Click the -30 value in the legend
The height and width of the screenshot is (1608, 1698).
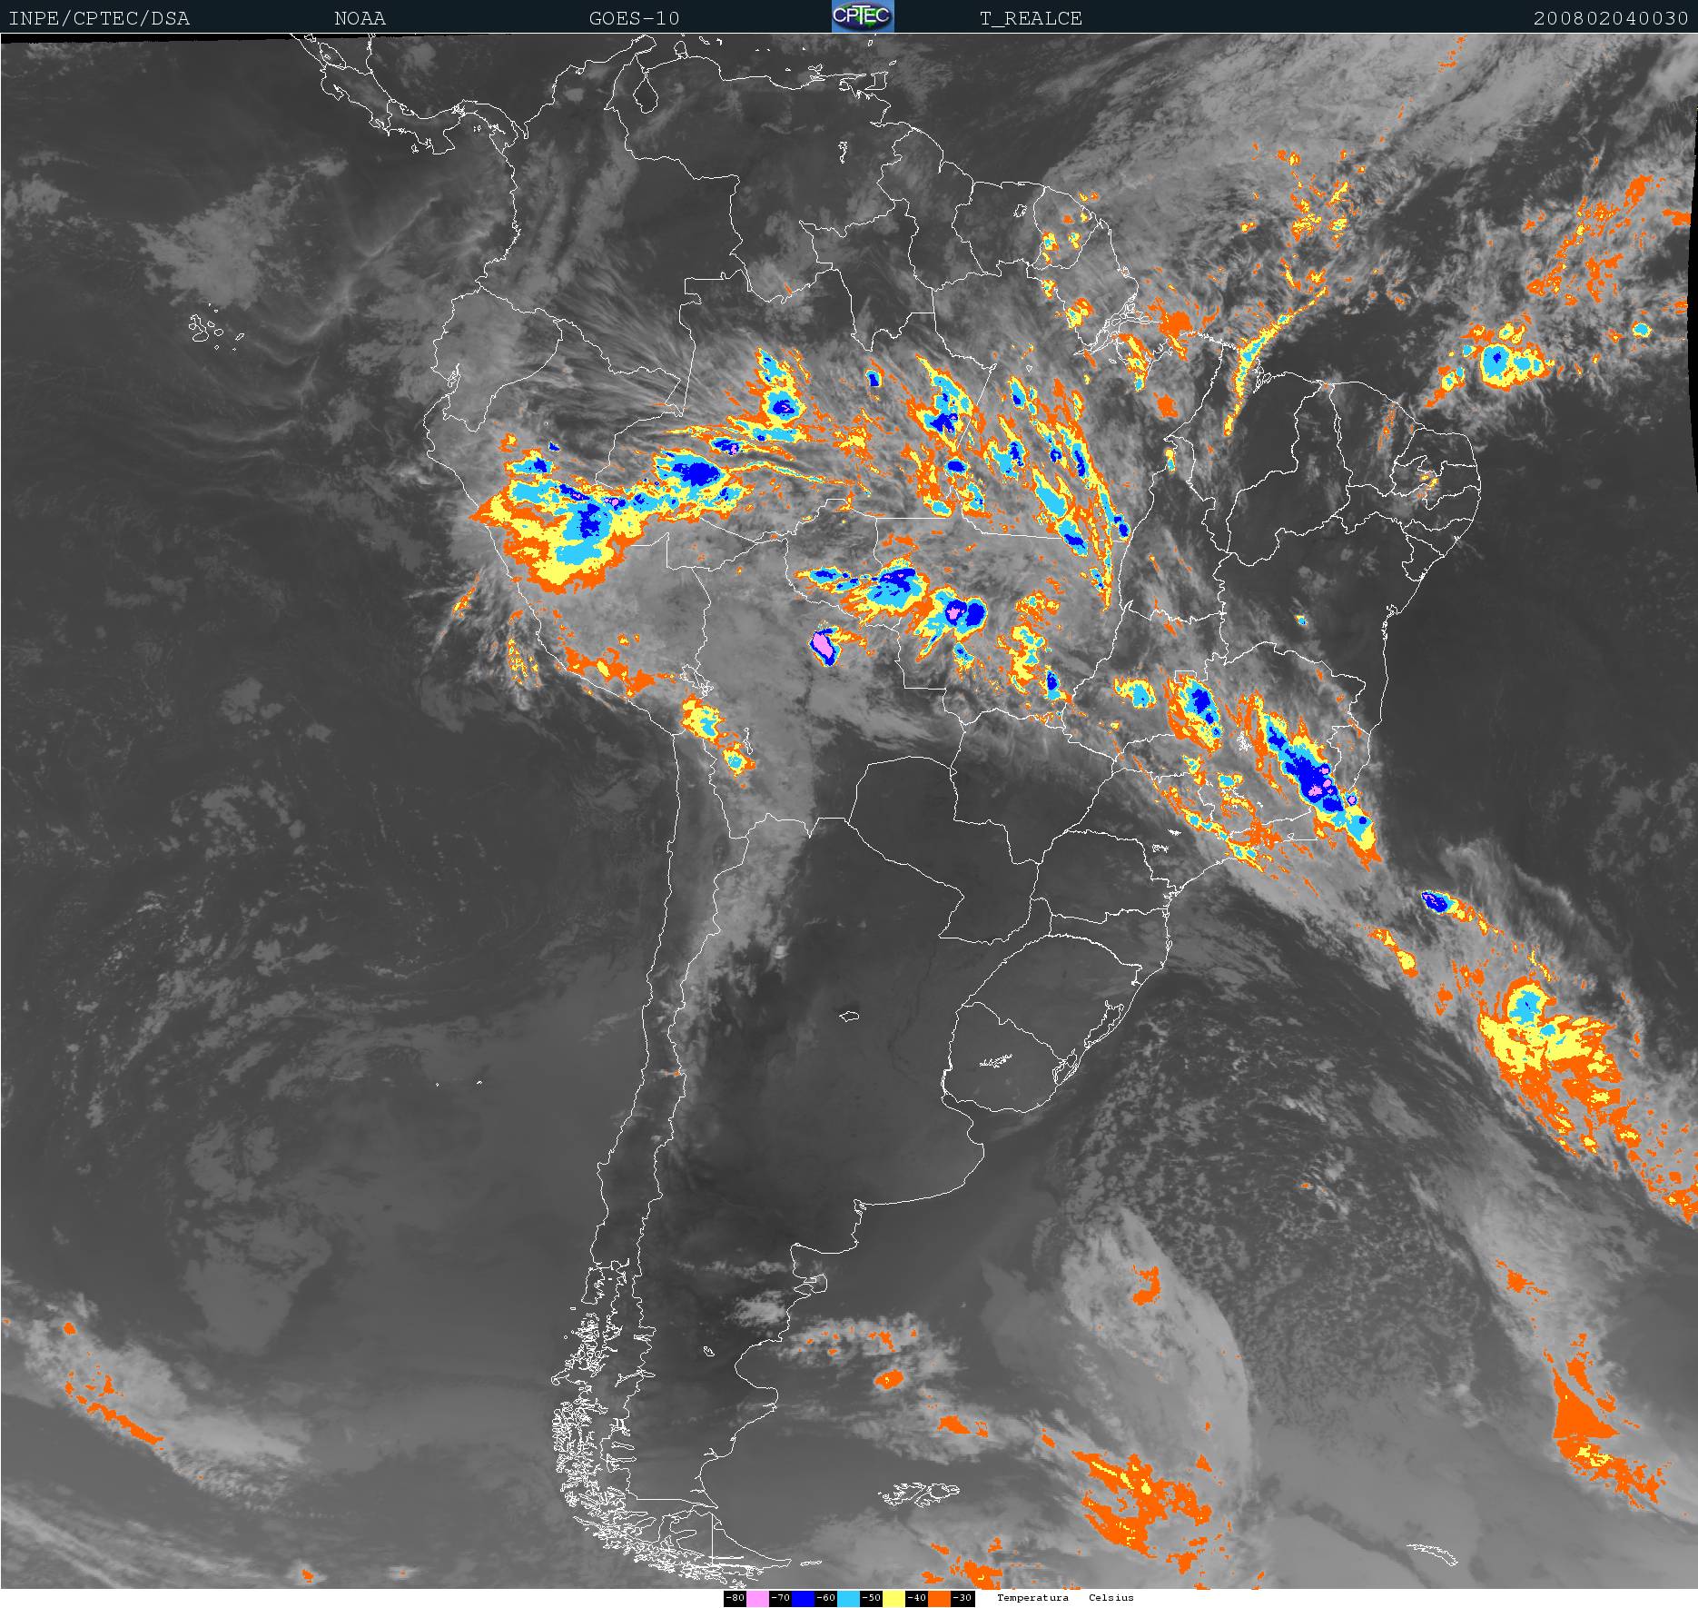click(963, 1598)
